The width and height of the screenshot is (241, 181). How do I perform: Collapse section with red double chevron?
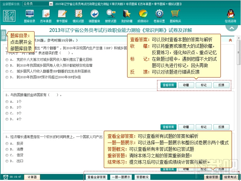(x=231, y=40)
